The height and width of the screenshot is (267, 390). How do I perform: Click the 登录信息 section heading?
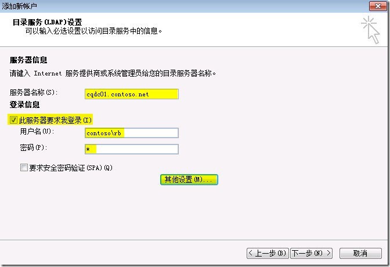coord(24,105)
